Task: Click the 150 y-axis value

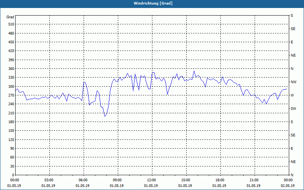Action: [x=11, y=131]
